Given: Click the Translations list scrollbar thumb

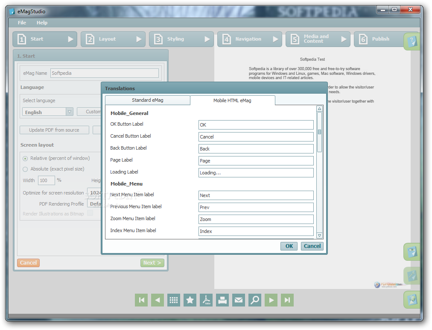Looking at the screenshot, I should (320, 132).
